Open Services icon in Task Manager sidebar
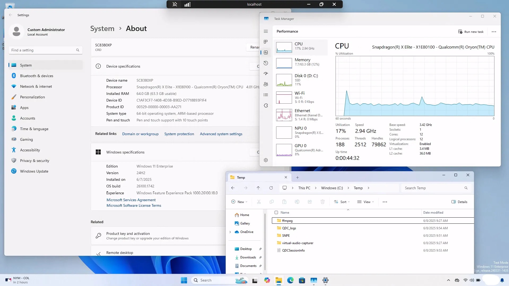The image size is (509, 286). click(x=266, y=105)
